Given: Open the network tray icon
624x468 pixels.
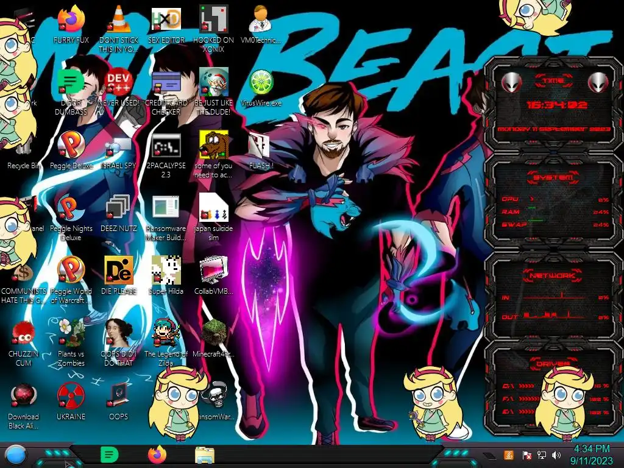Looking at the screenshot, I should coord(542,455).
